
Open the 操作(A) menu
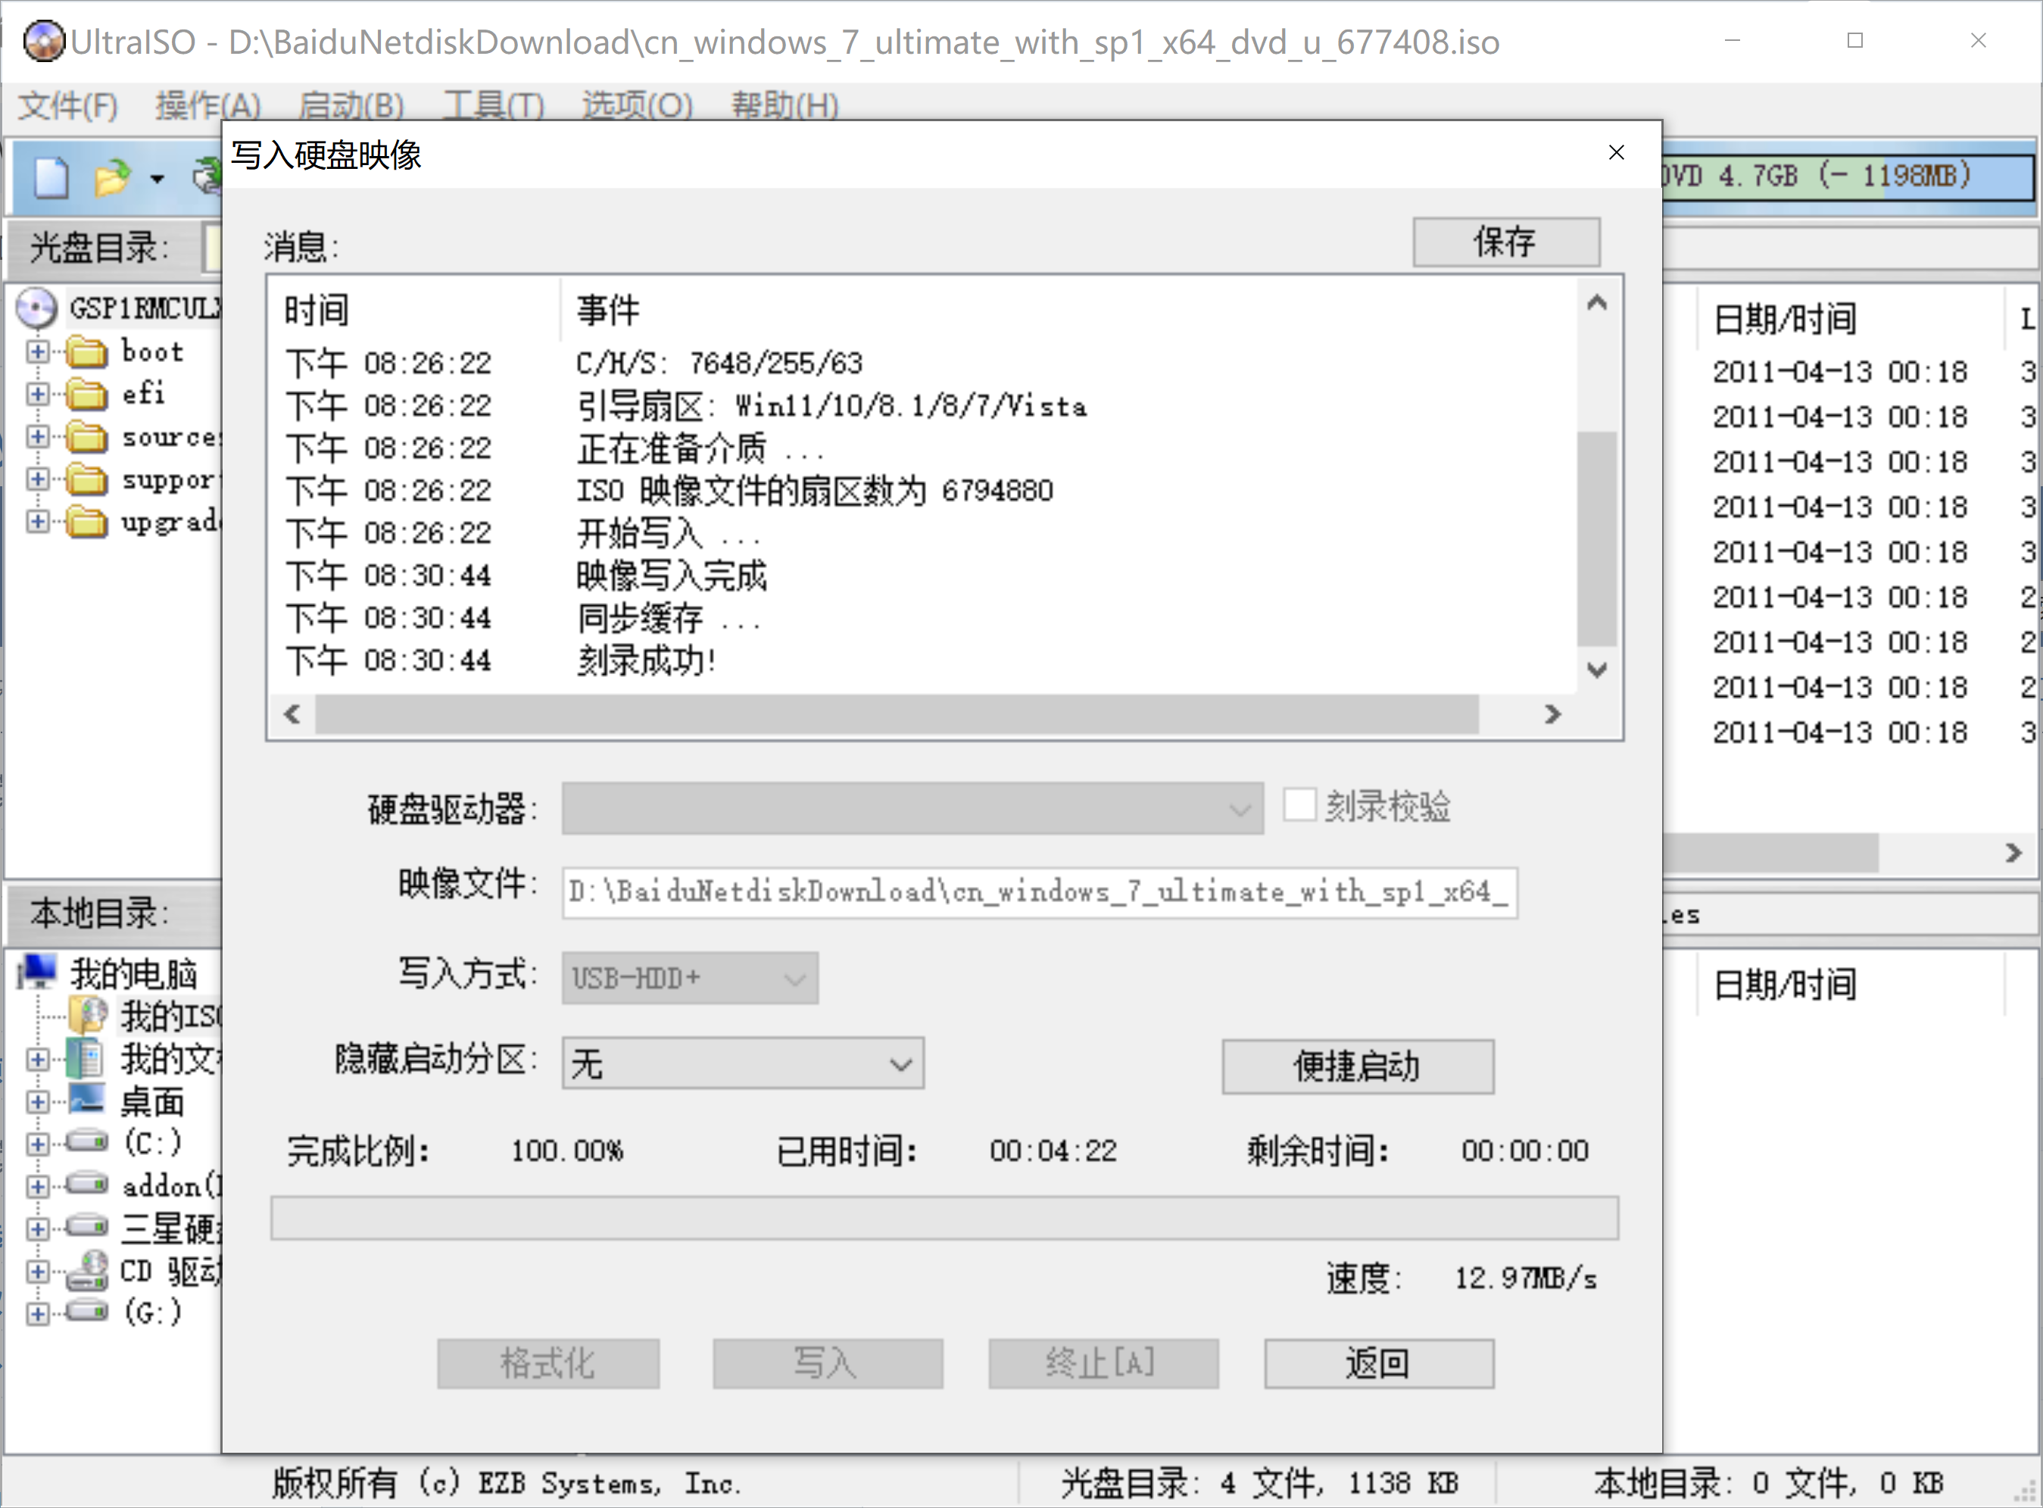208,105
